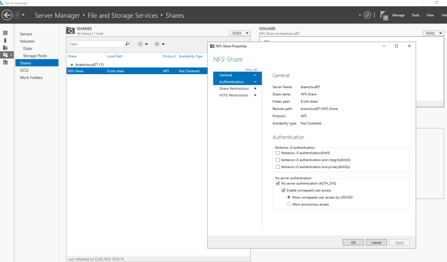The image size is (447, 262).
Task: Click the list view icon beside the filter
Action: tap(140, 44)
